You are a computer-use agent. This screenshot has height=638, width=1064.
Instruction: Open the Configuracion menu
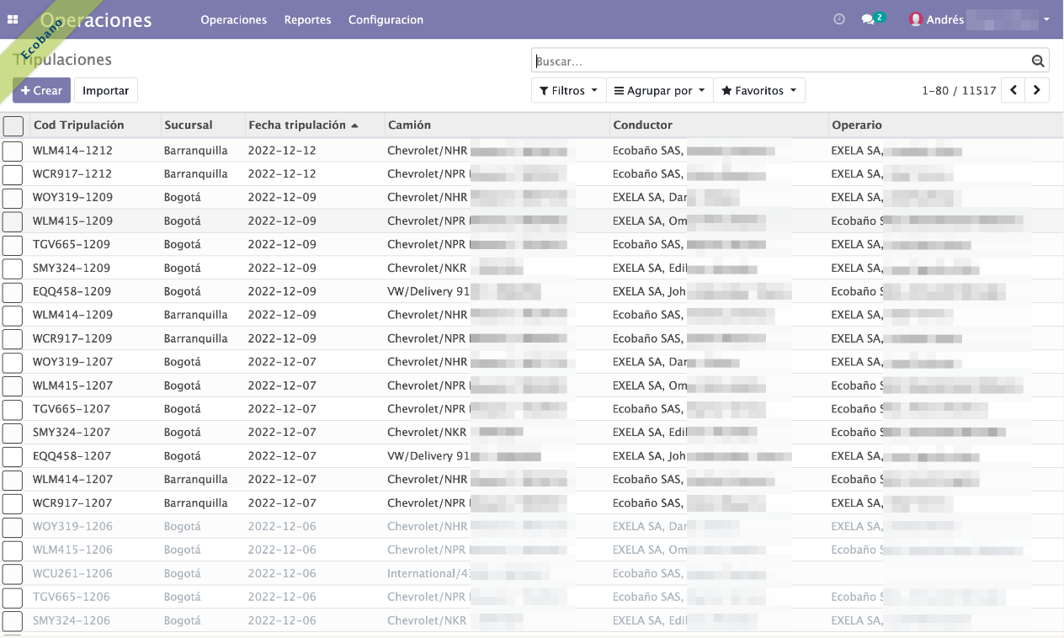(x=386, y=19)
